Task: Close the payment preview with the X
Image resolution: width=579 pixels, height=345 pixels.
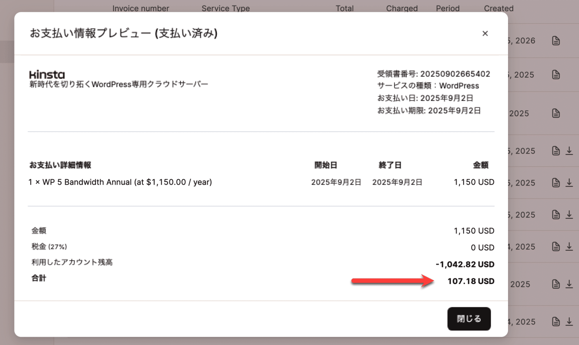Action: pos(485,34)
